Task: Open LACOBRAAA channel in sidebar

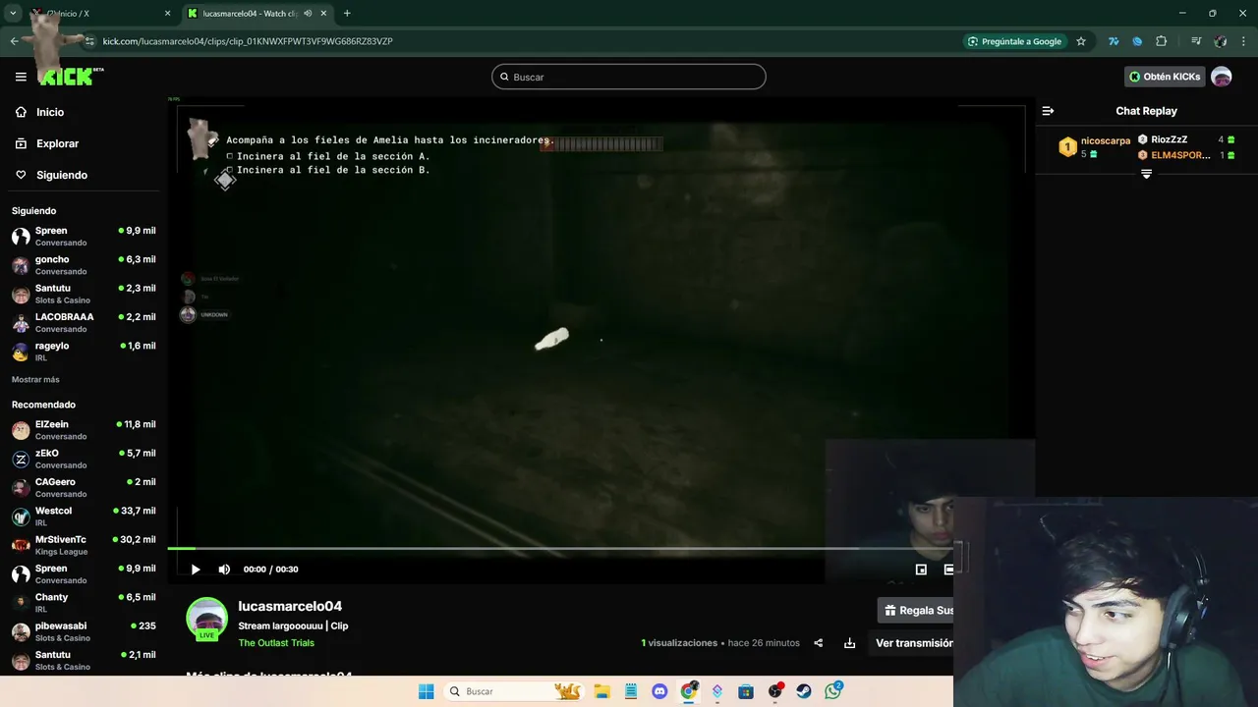Action: tap(84, 322)
